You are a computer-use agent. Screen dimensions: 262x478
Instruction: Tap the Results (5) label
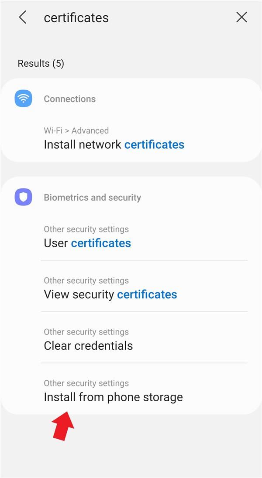click(x=41, y=64)
